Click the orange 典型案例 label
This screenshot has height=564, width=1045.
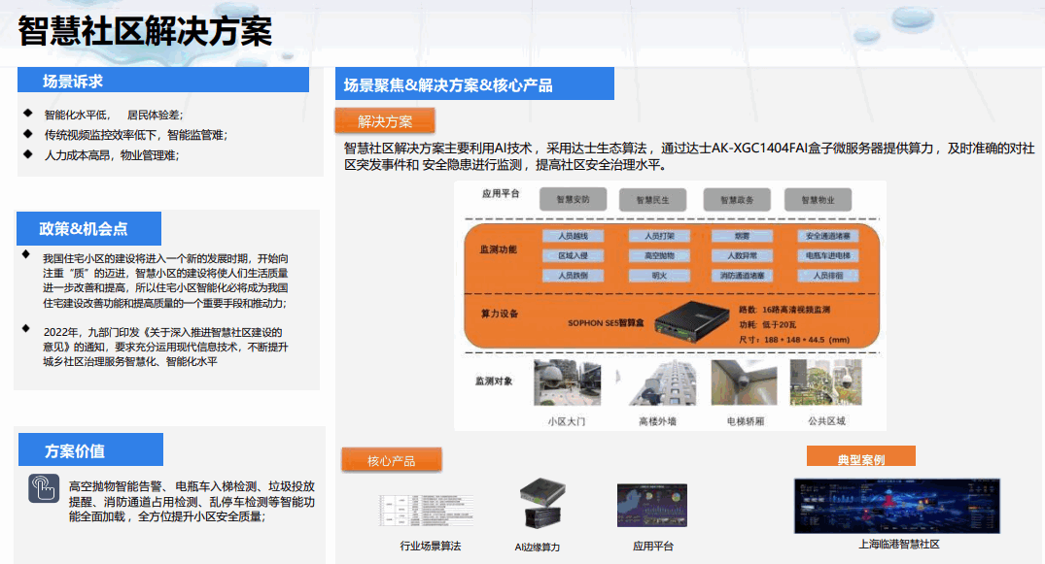860,458
